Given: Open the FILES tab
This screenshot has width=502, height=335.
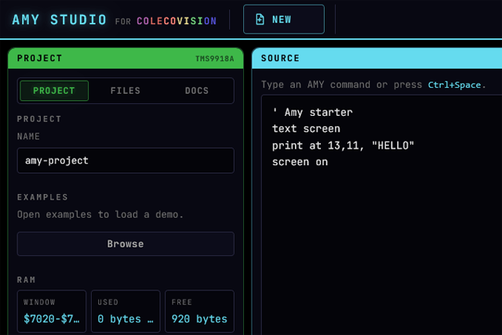Looking at the screenshot, I should [x=125, y=91].
